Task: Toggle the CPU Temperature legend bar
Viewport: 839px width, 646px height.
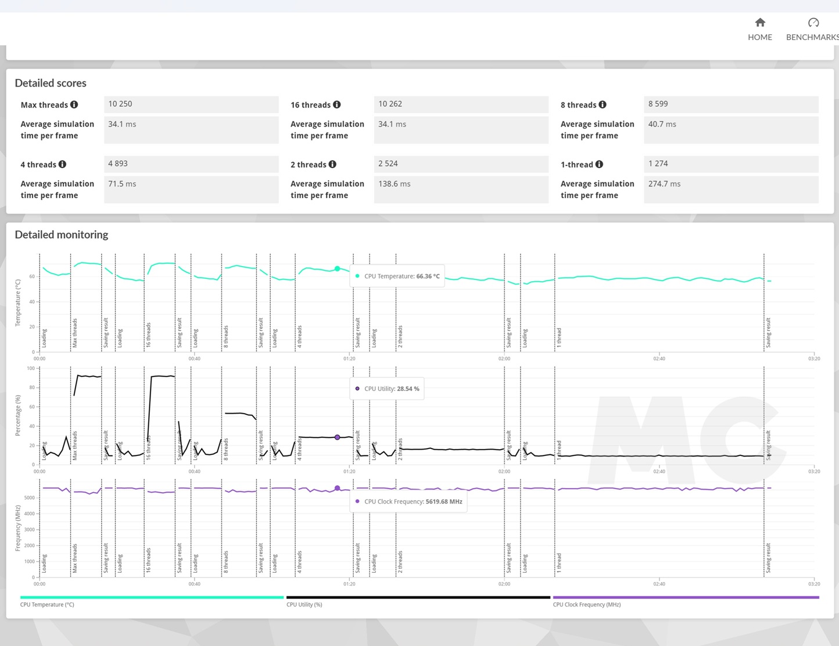Action: pyautogui.click(x=152, y=597)
